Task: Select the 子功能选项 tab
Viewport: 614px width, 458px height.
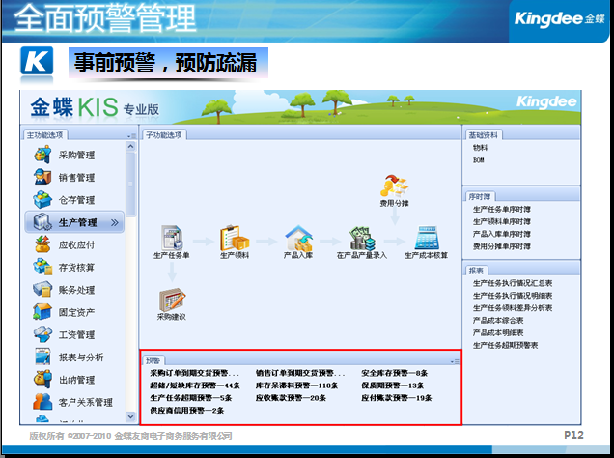Action: pyautogui.click(x=164, y=135)
